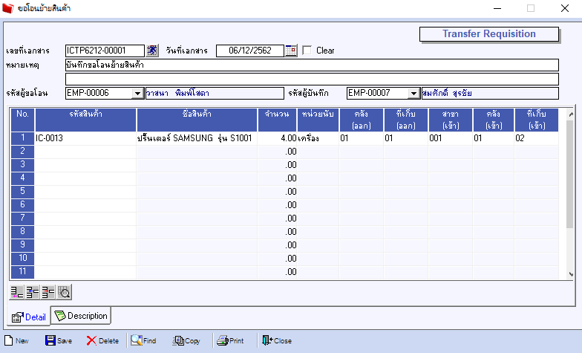Close the form via the Close toolbar button

pos(277,340)
